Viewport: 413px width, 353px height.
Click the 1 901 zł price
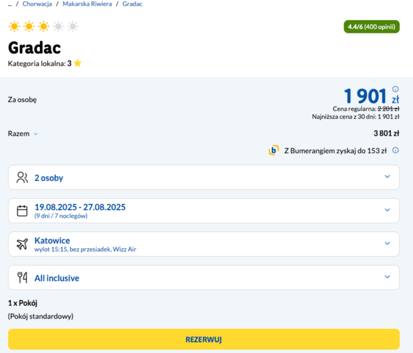(x=371, y=96)
